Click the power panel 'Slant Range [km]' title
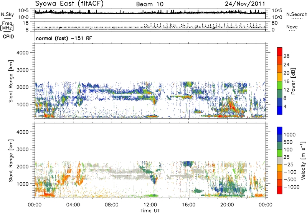Viewport: 307px width, 213px height. point(11,81)
